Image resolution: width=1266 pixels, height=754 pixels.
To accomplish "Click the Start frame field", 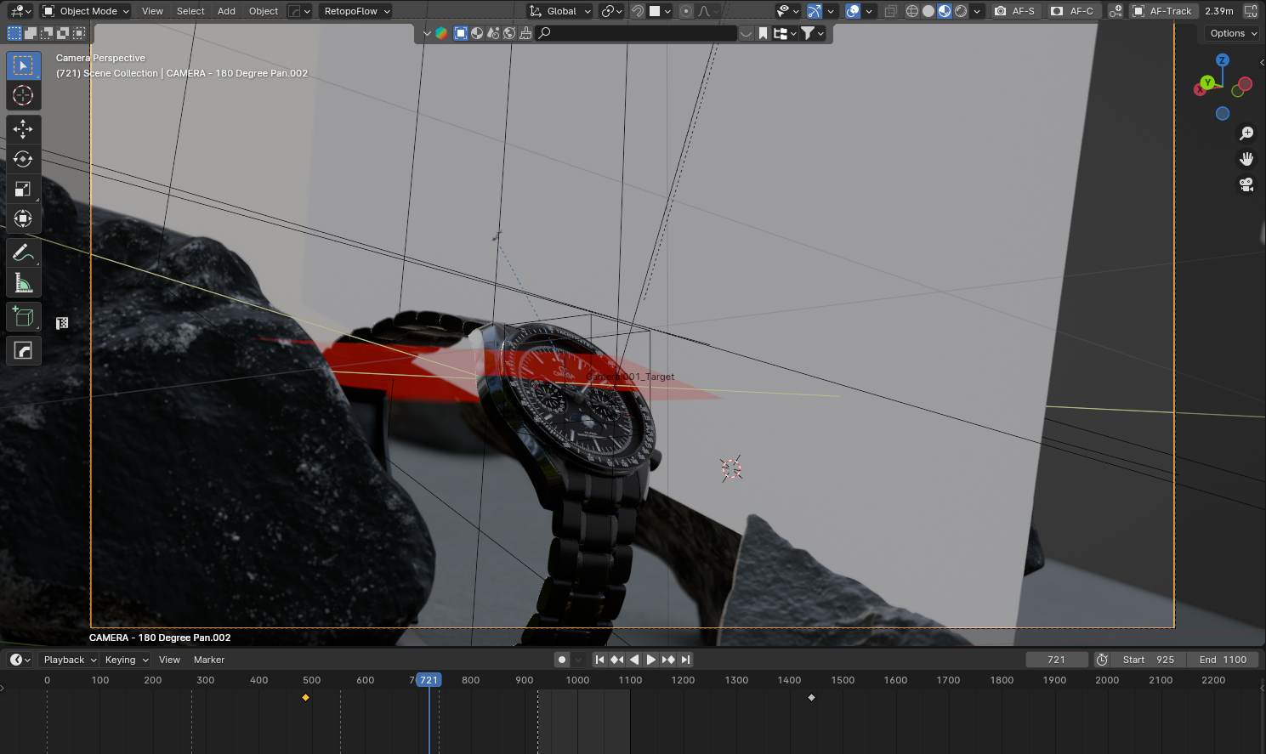I will 1149,660.
